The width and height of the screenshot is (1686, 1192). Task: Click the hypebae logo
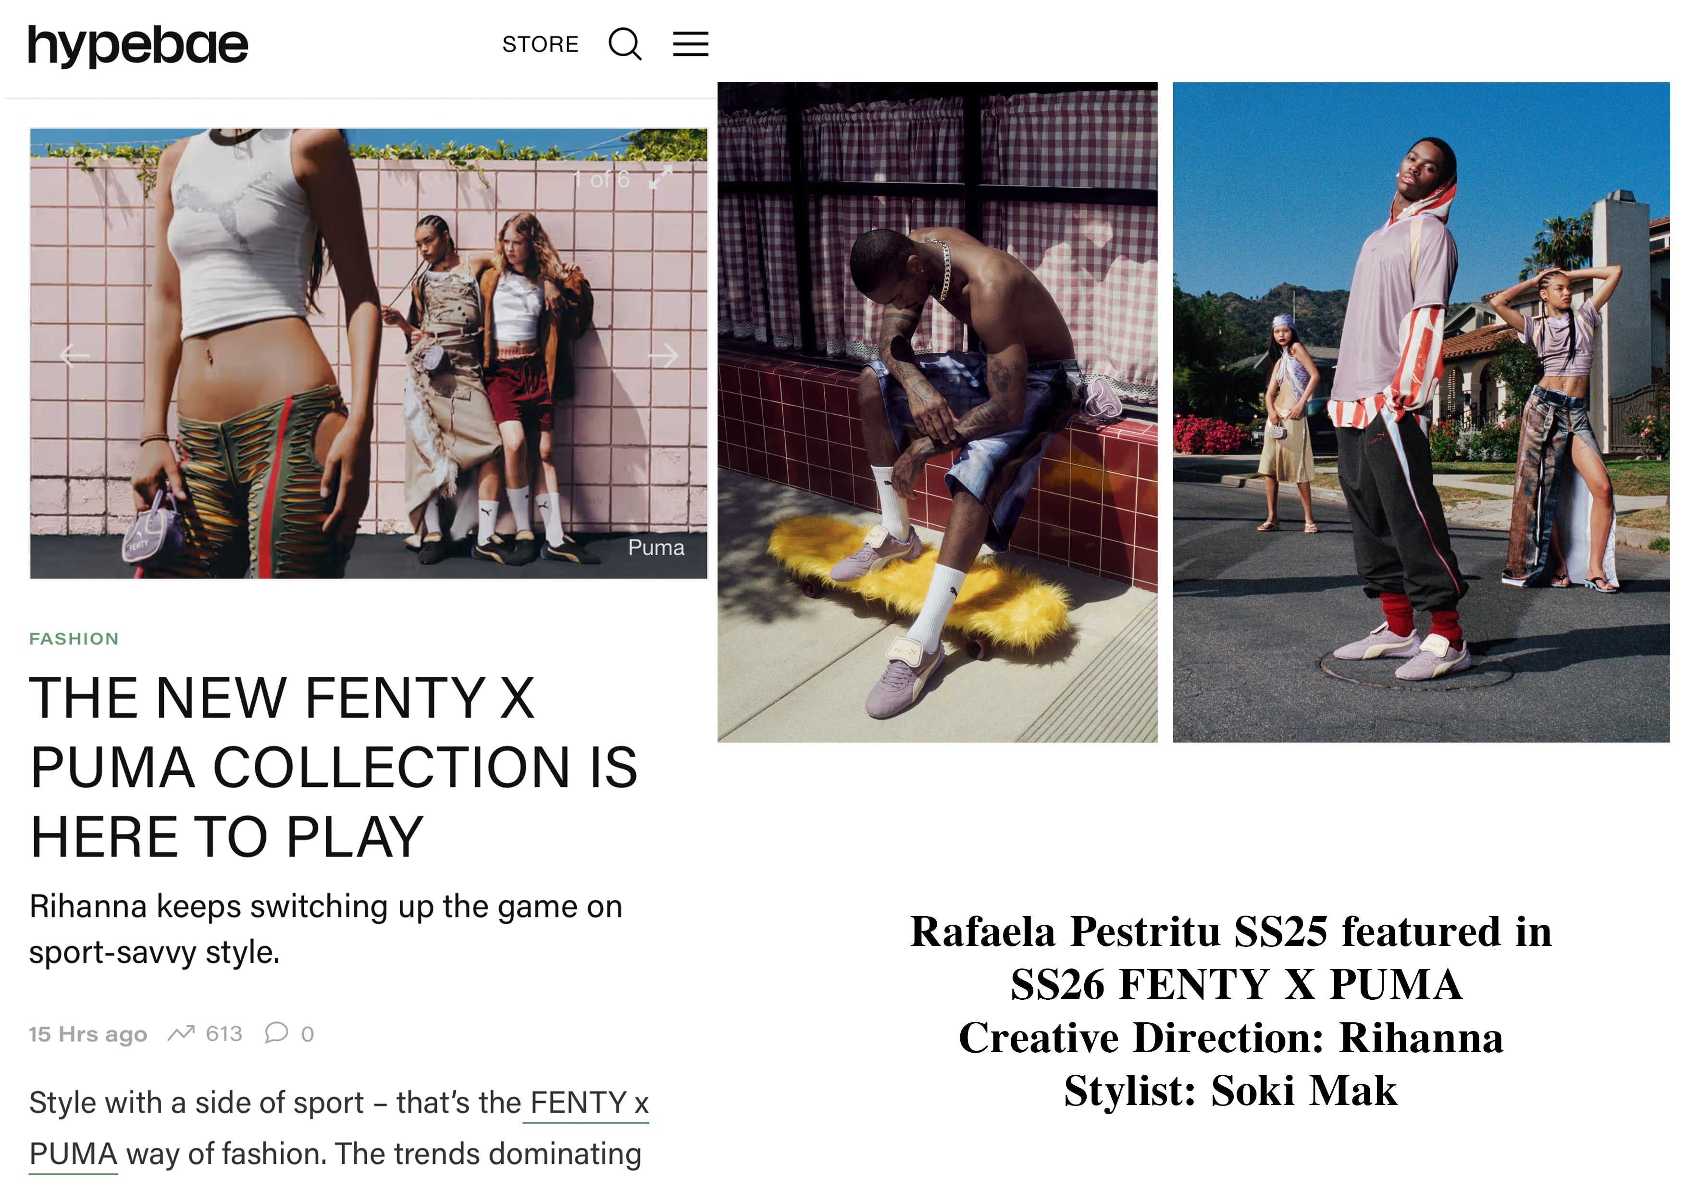point(138,46)
